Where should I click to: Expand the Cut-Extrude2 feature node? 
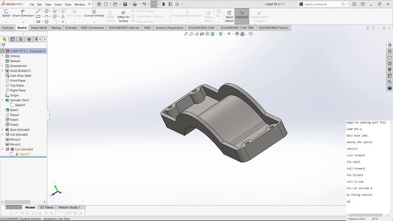[2, 134]
